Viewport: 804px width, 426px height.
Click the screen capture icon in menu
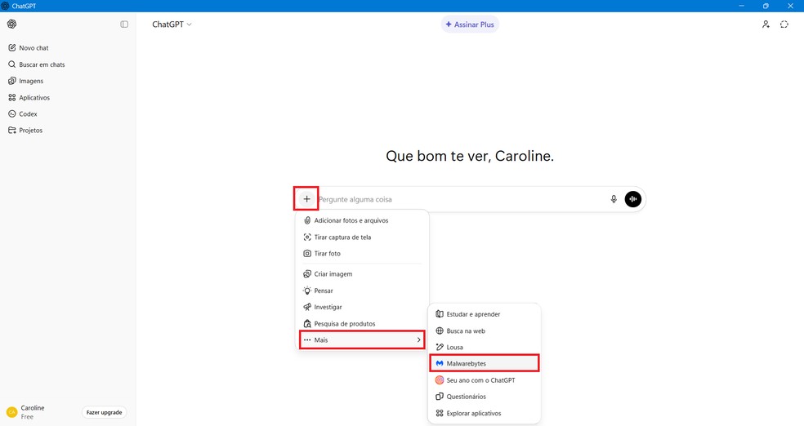pyautogui.click(x=307, y=237)
